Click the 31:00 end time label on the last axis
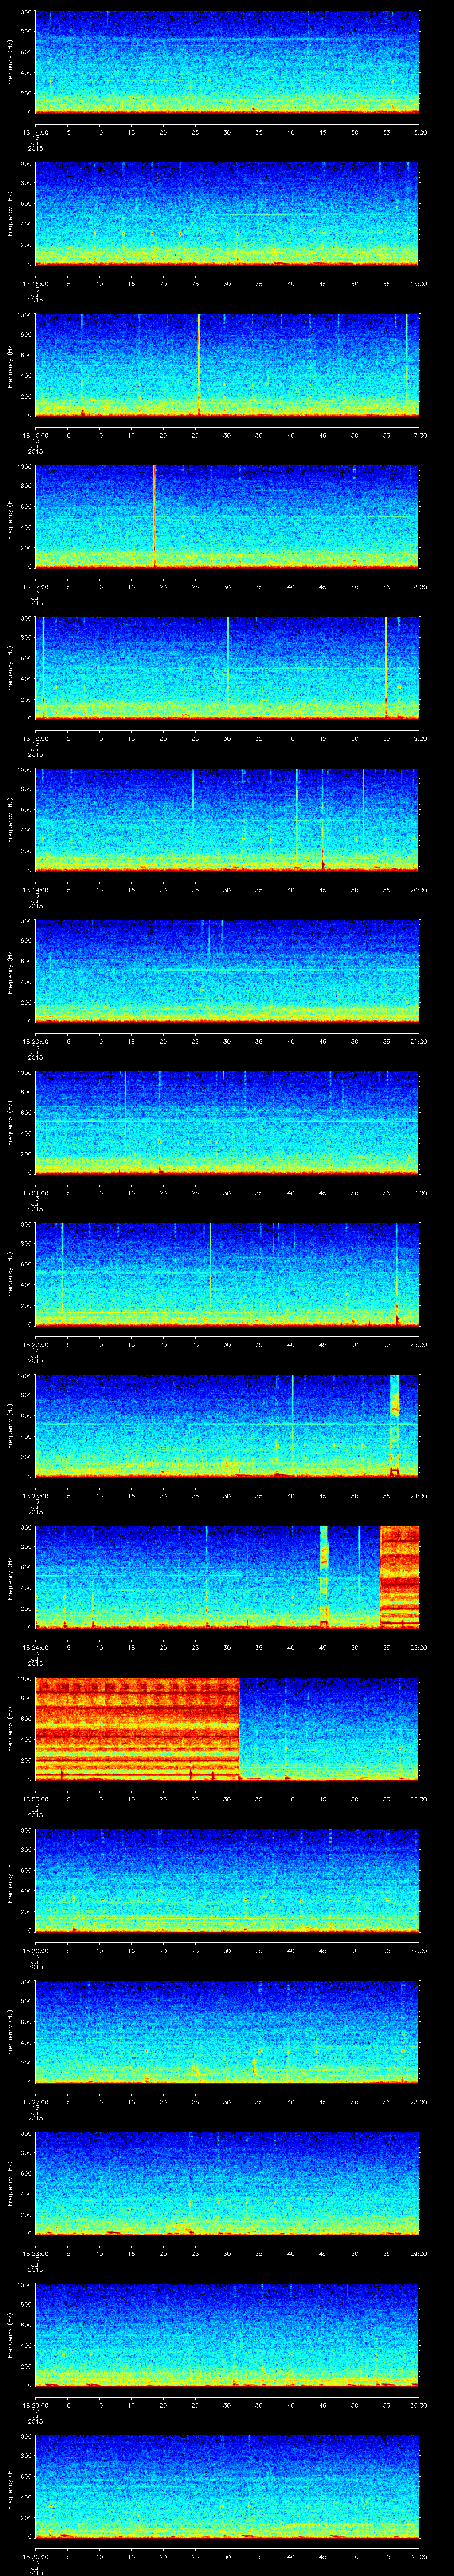The image size is (454, 2576). [x=419, y=2557]
